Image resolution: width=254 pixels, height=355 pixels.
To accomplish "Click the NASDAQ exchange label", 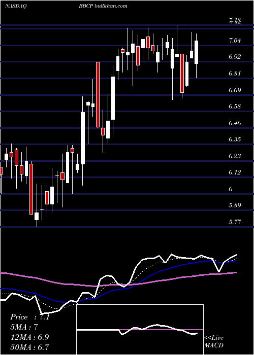I will [x=16, y=6].
